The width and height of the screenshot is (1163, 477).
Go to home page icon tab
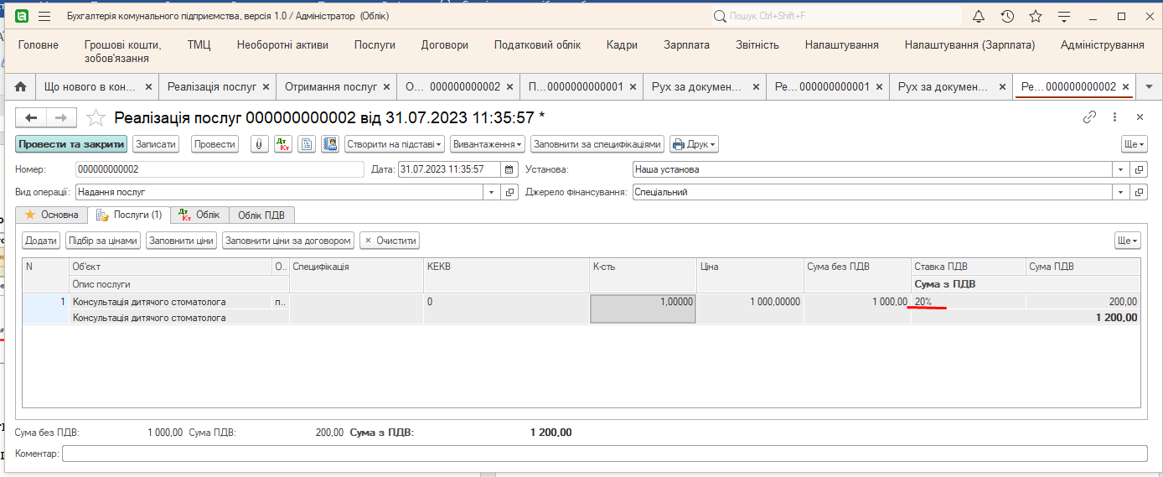point(21,86)
